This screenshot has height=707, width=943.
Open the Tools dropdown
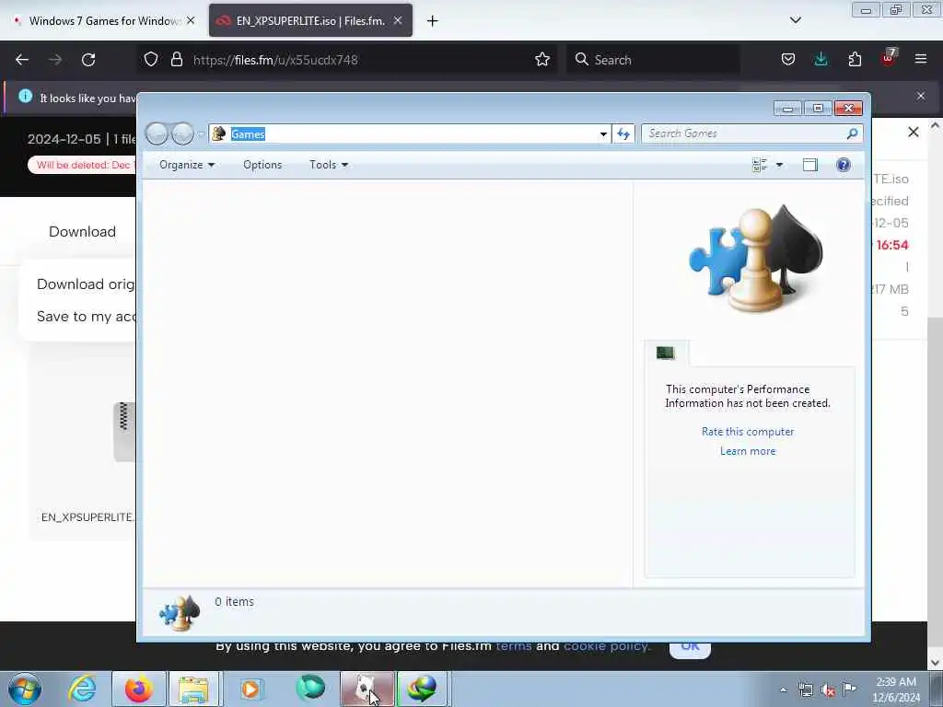pyautogui.click(x=329, y=165)
